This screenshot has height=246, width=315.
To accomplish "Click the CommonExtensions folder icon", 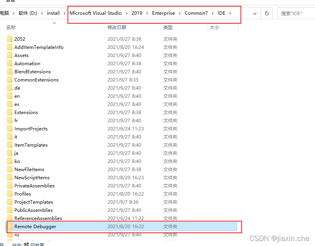I will point(10,80).
